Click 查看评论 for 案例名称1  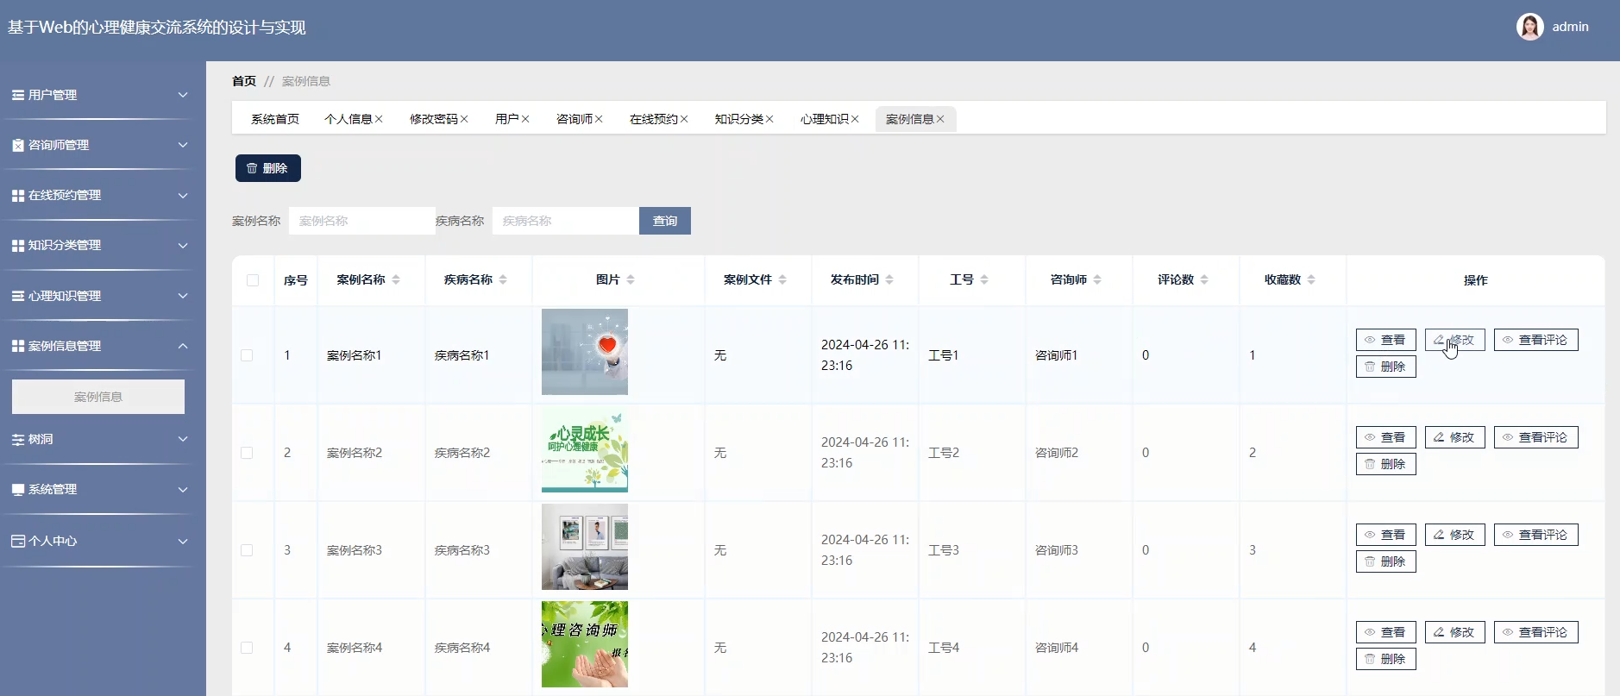(x=1536, y=340)
